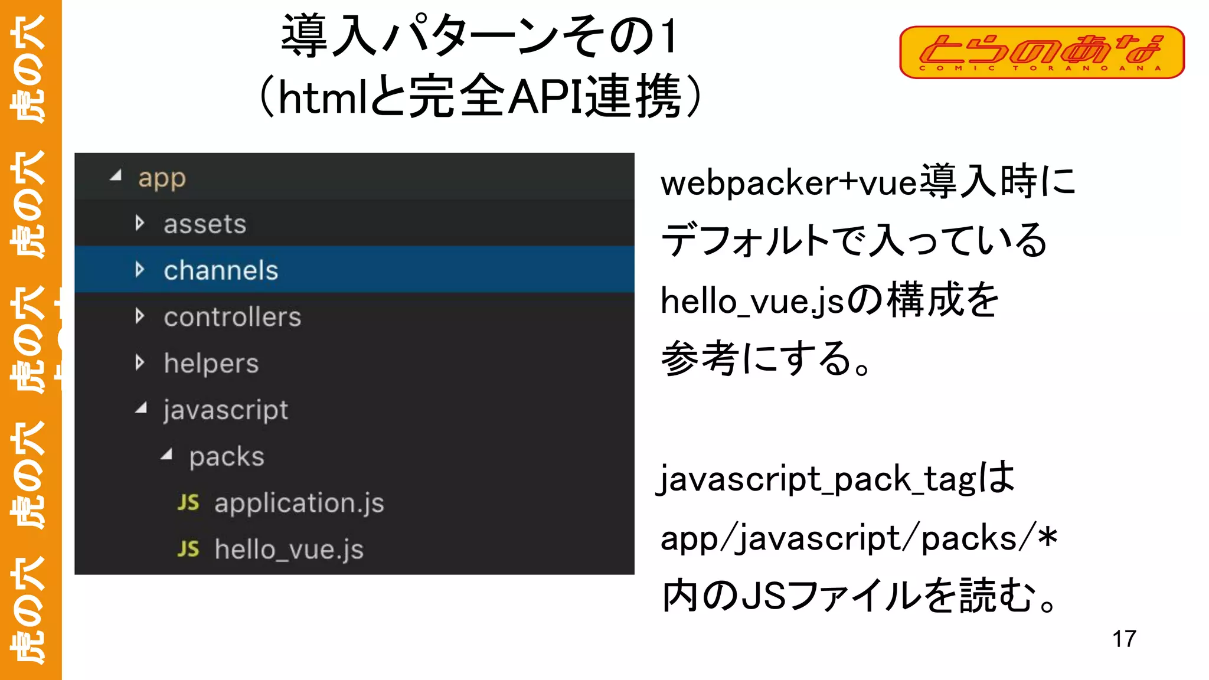Select the packs folder
1209x680 pixels.
pyautogui.click(x=227, y=457)
